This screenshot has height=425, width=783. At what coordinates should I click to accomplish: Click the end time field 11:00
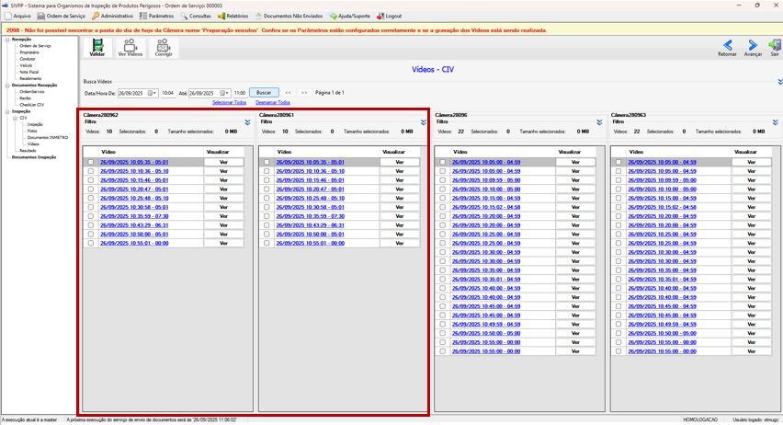[240, 93]
